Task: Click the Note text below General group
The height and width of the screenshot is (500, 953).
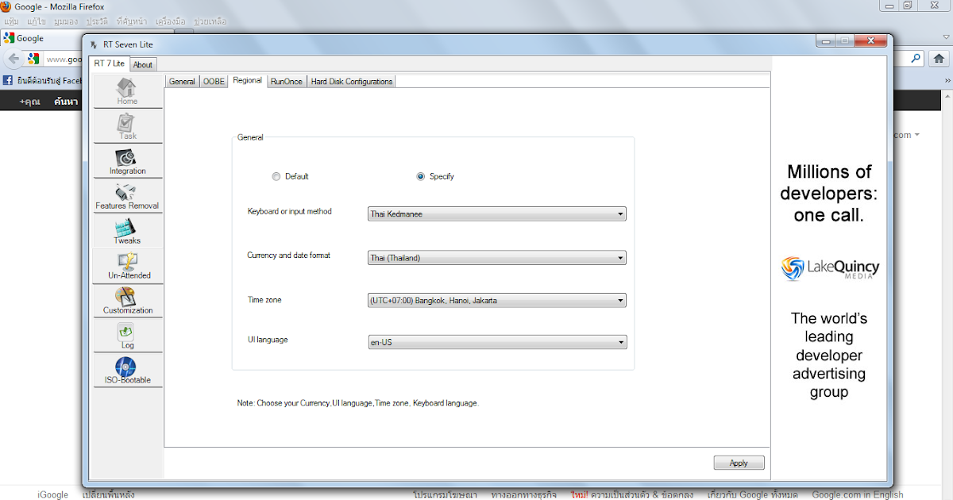Action: [357, 403]
